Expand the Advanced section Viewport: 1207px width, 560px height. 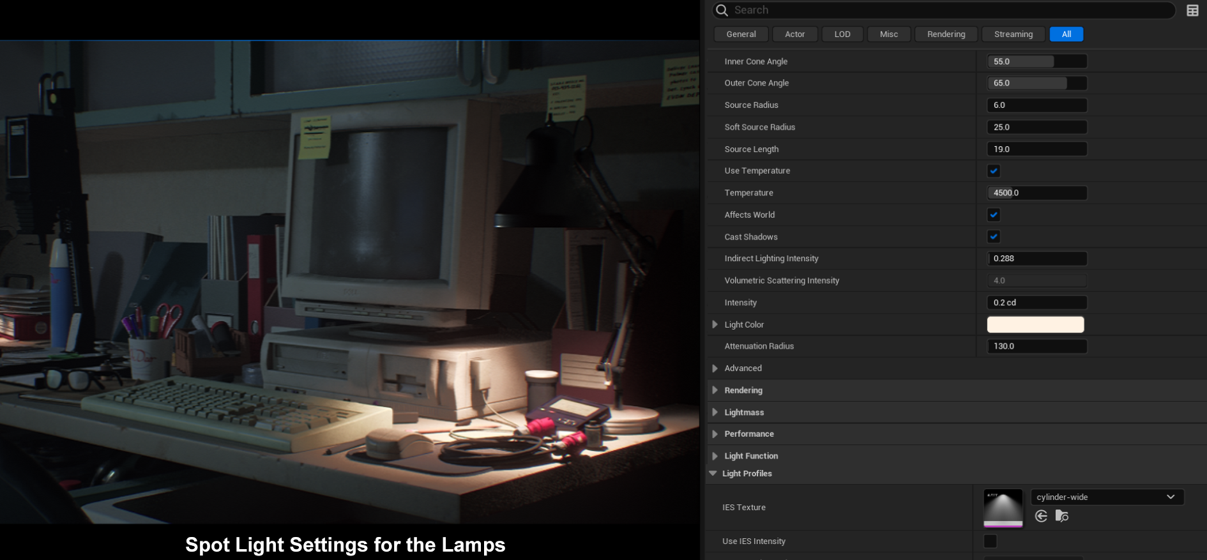click(715, 368)
